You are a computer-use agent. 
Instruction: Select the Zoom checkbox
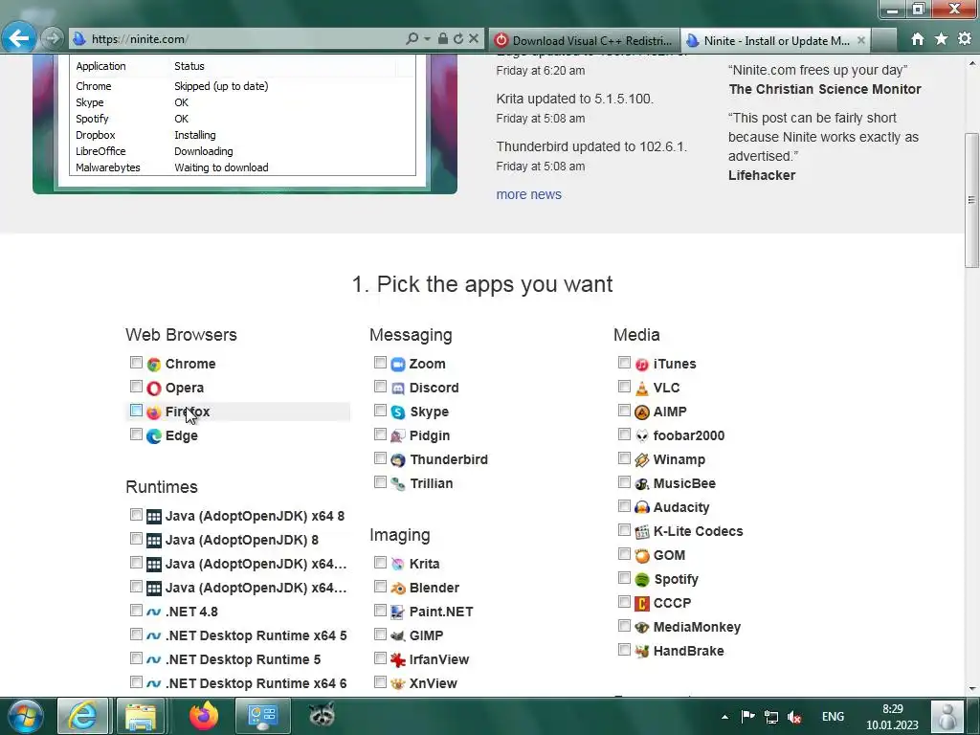380,363
